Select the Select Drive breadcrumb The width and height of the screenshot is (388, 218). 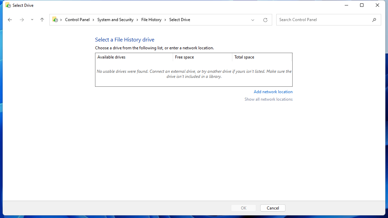pos(180,20)
